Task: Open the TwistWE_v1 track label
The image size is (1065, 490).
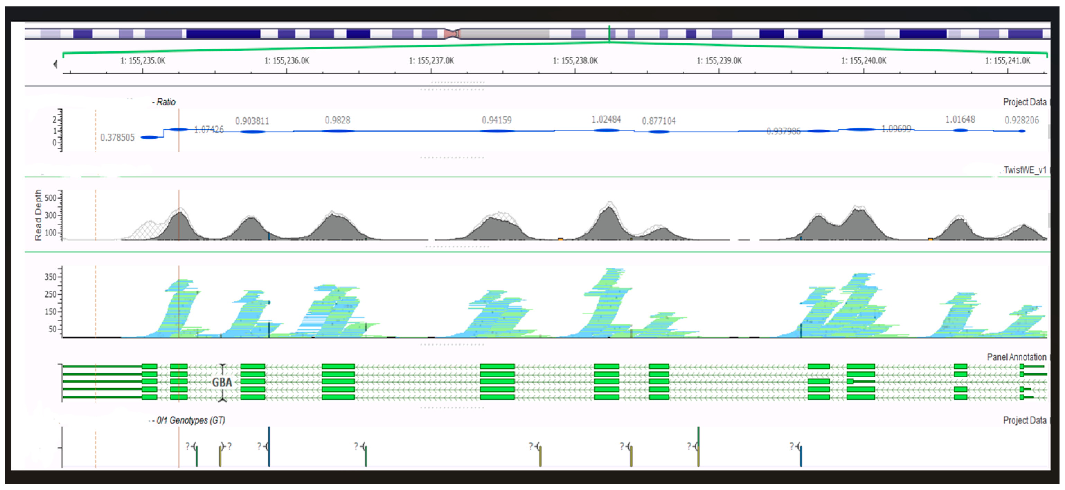Action: click(1024, 170)
